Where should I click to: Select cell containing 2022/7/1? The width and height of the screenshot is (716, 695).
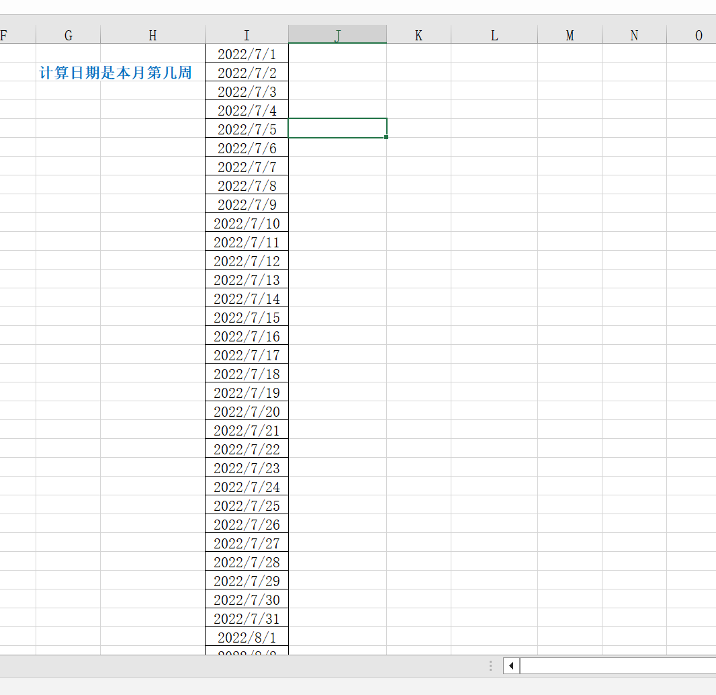pos(247,53)
